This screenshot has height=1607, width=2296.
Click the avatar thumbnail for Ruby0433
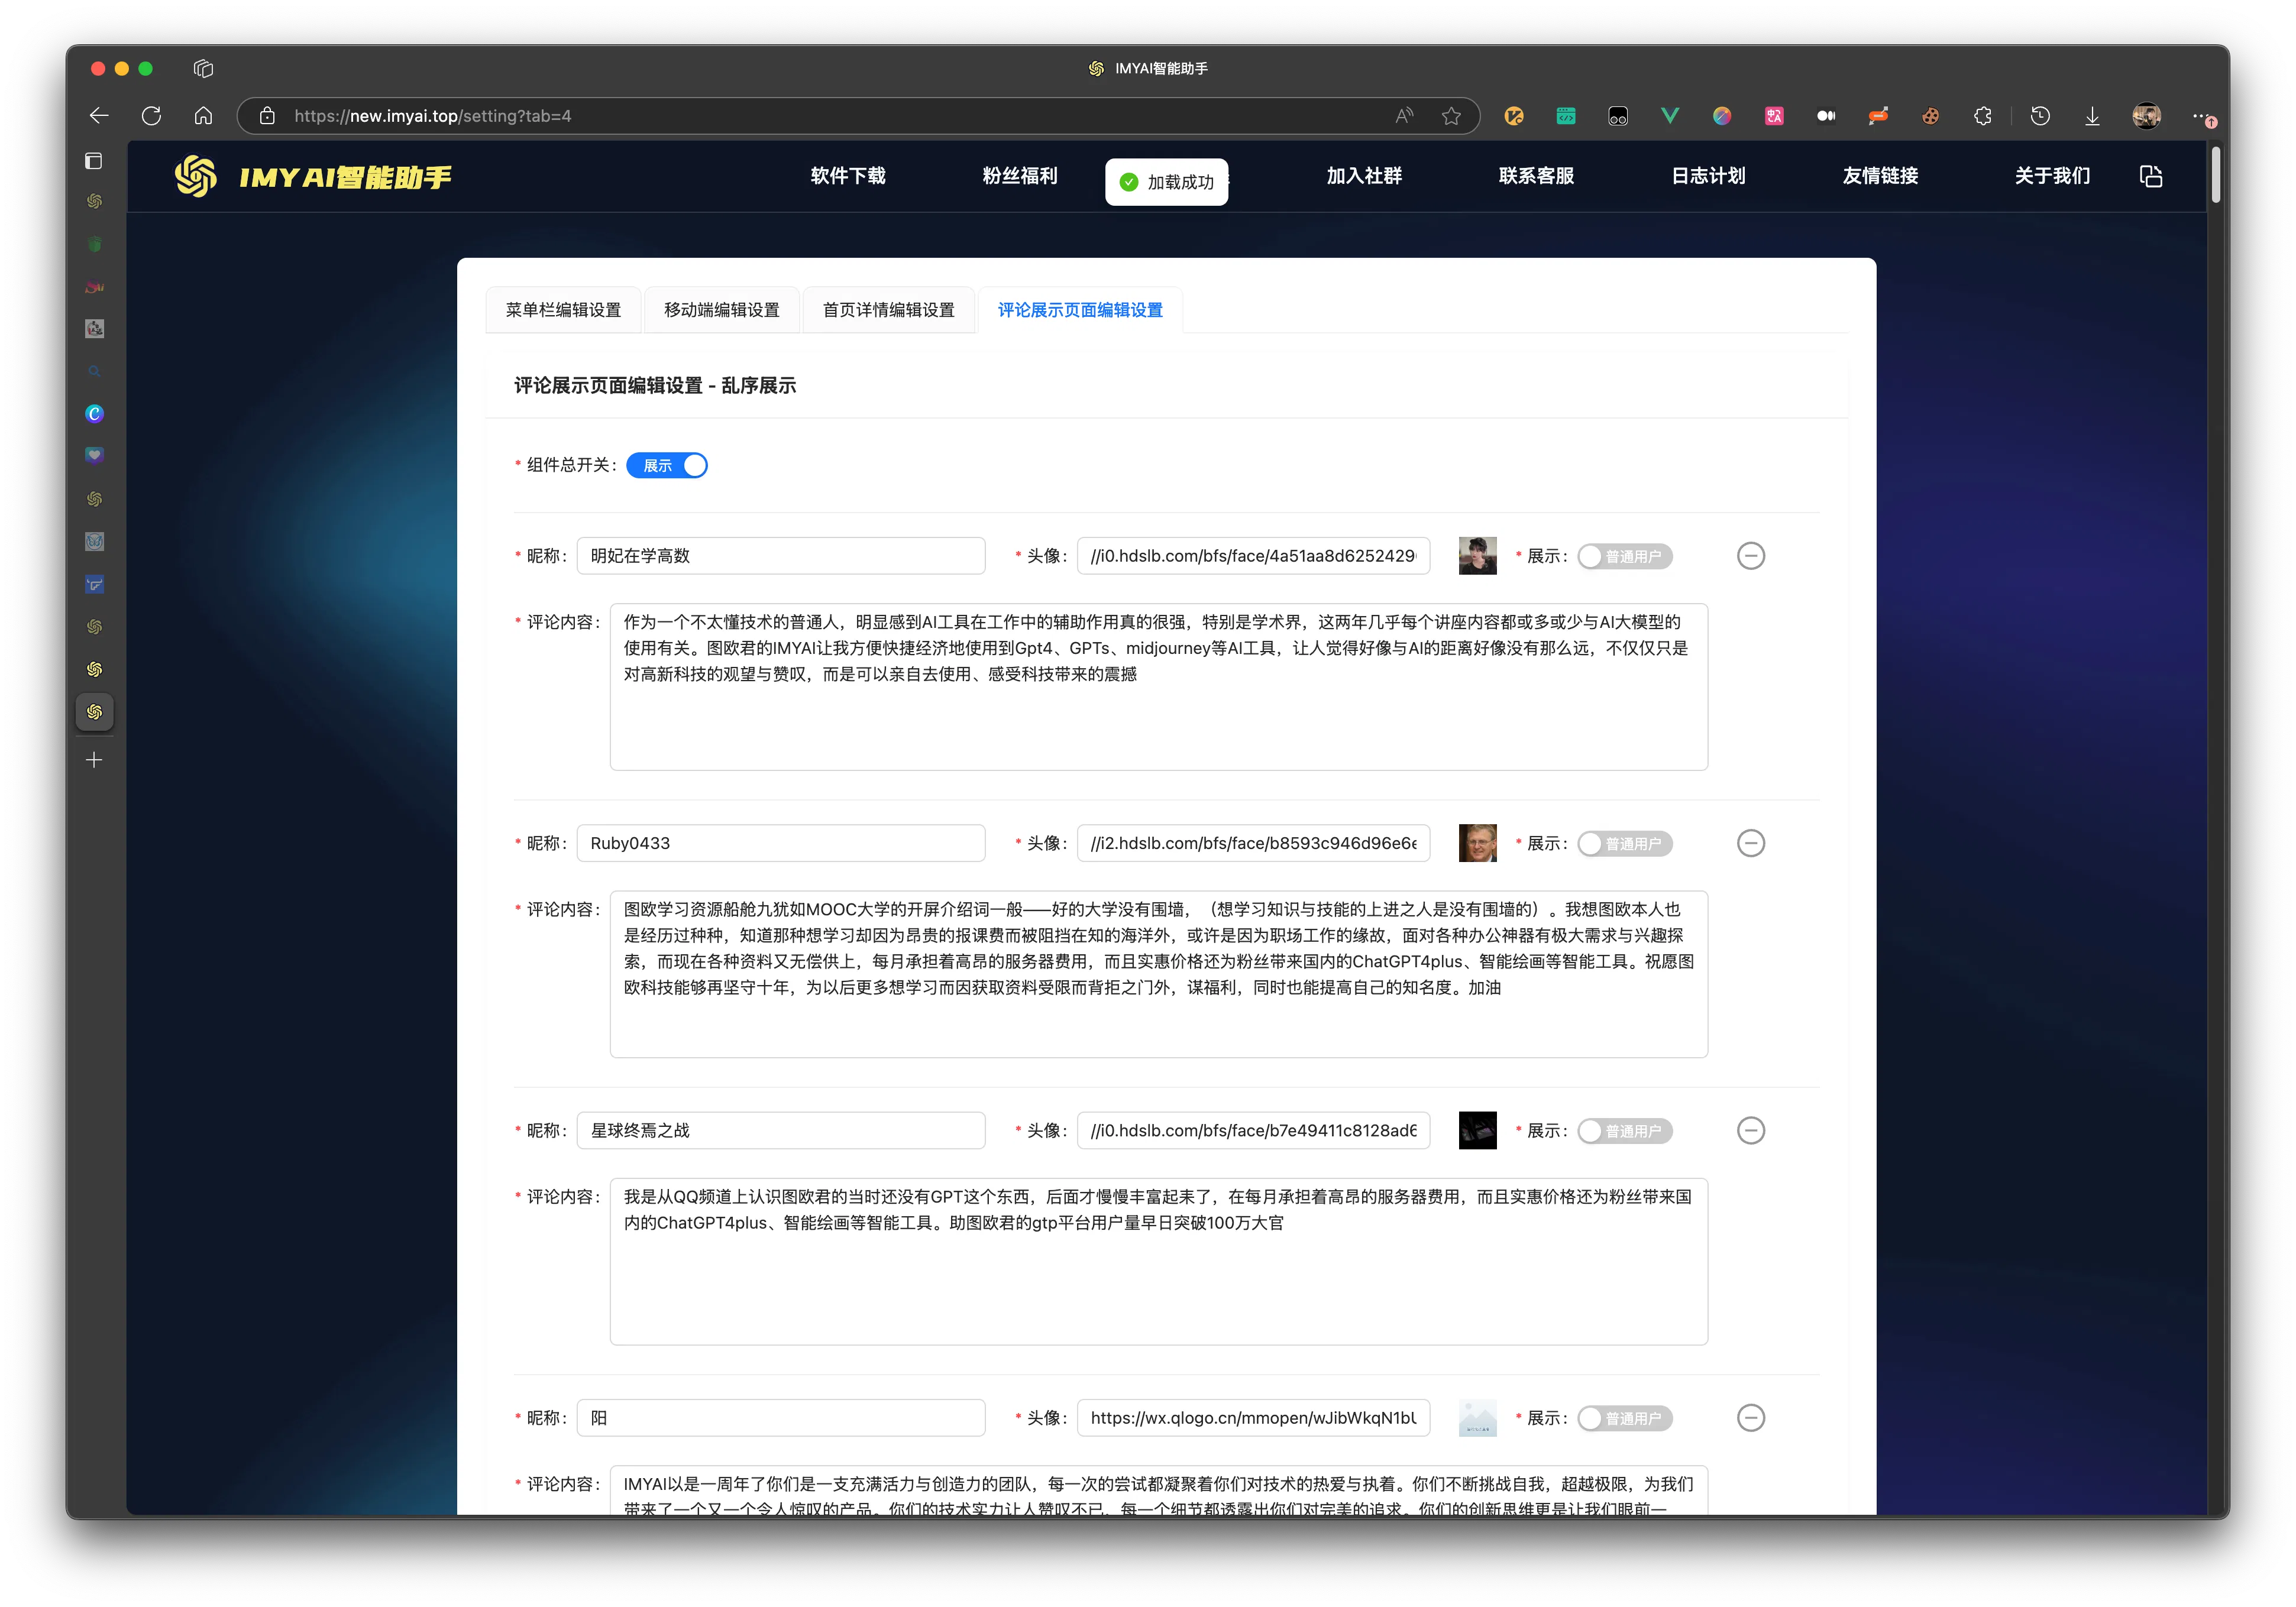[1477, 844]
